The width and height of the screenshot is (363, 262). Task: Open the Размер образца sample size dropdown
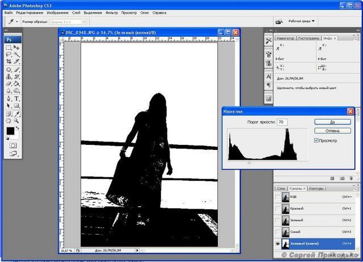click(x=62, y=21)
